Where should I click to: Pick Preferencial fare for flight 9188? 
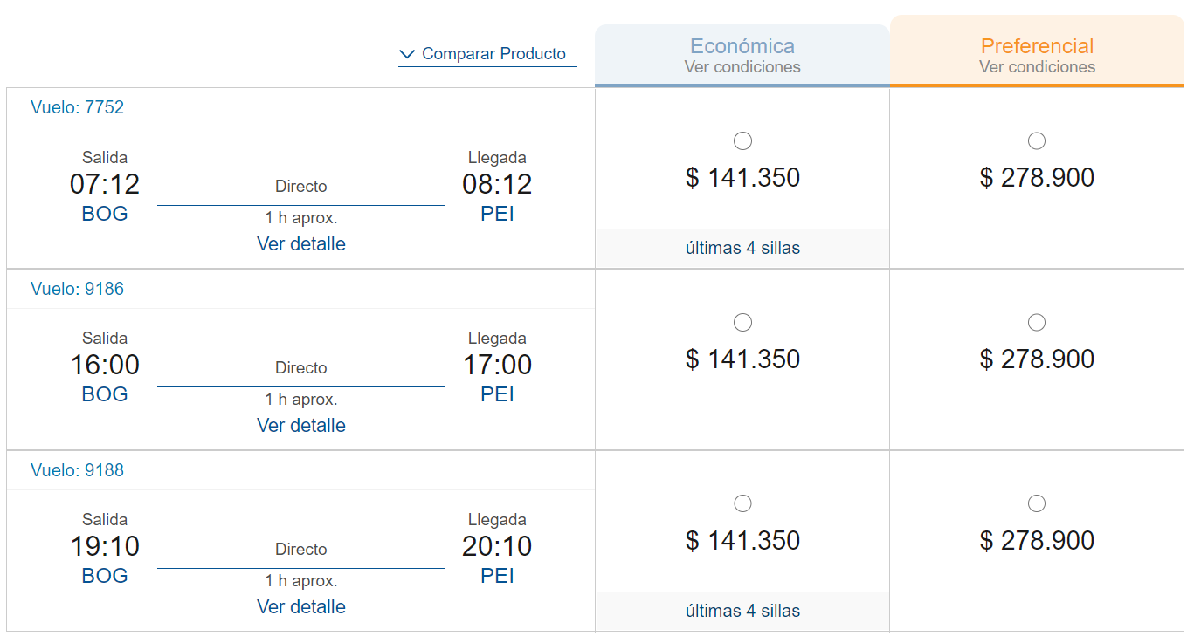(x=1037, y=503)
